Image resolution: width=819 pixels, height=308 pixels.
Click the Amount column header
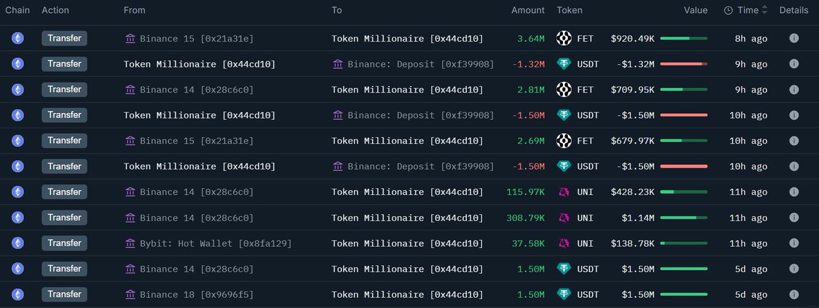tap(528, 10)
